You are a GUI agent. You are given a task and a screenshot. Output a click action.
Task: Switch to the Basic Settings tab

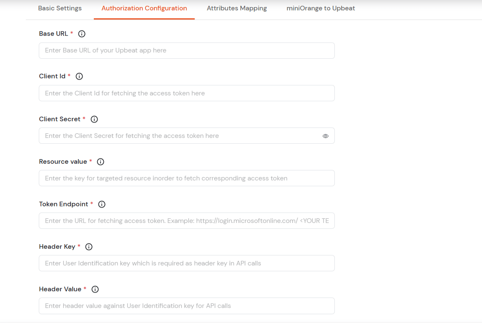coord(60,8)
